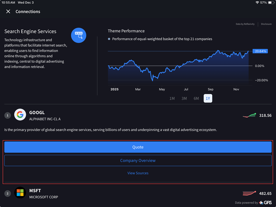Tap the Microsoft logo icon

20,193
